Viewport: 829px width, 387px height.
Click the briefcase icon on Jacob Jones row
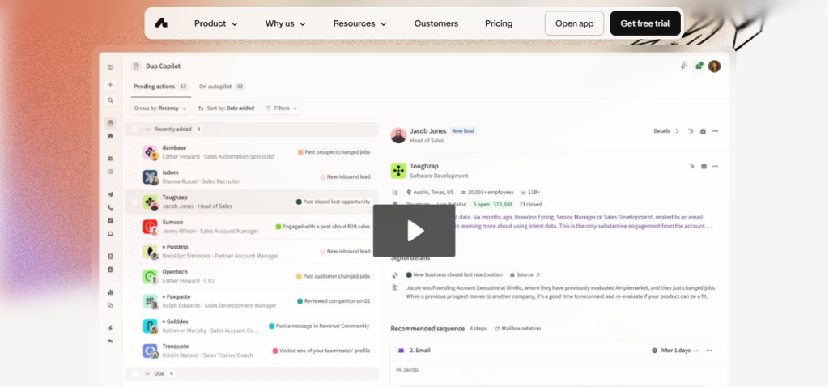704,131
